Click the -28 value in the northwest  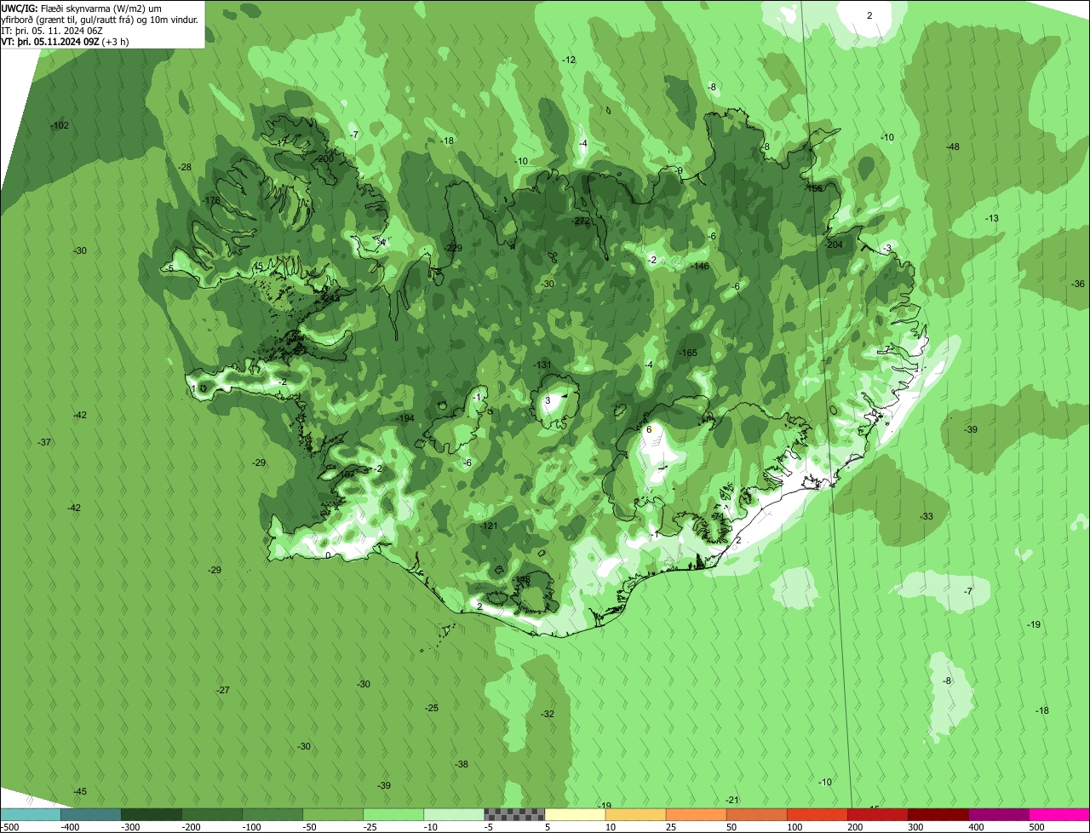point(185,168)
